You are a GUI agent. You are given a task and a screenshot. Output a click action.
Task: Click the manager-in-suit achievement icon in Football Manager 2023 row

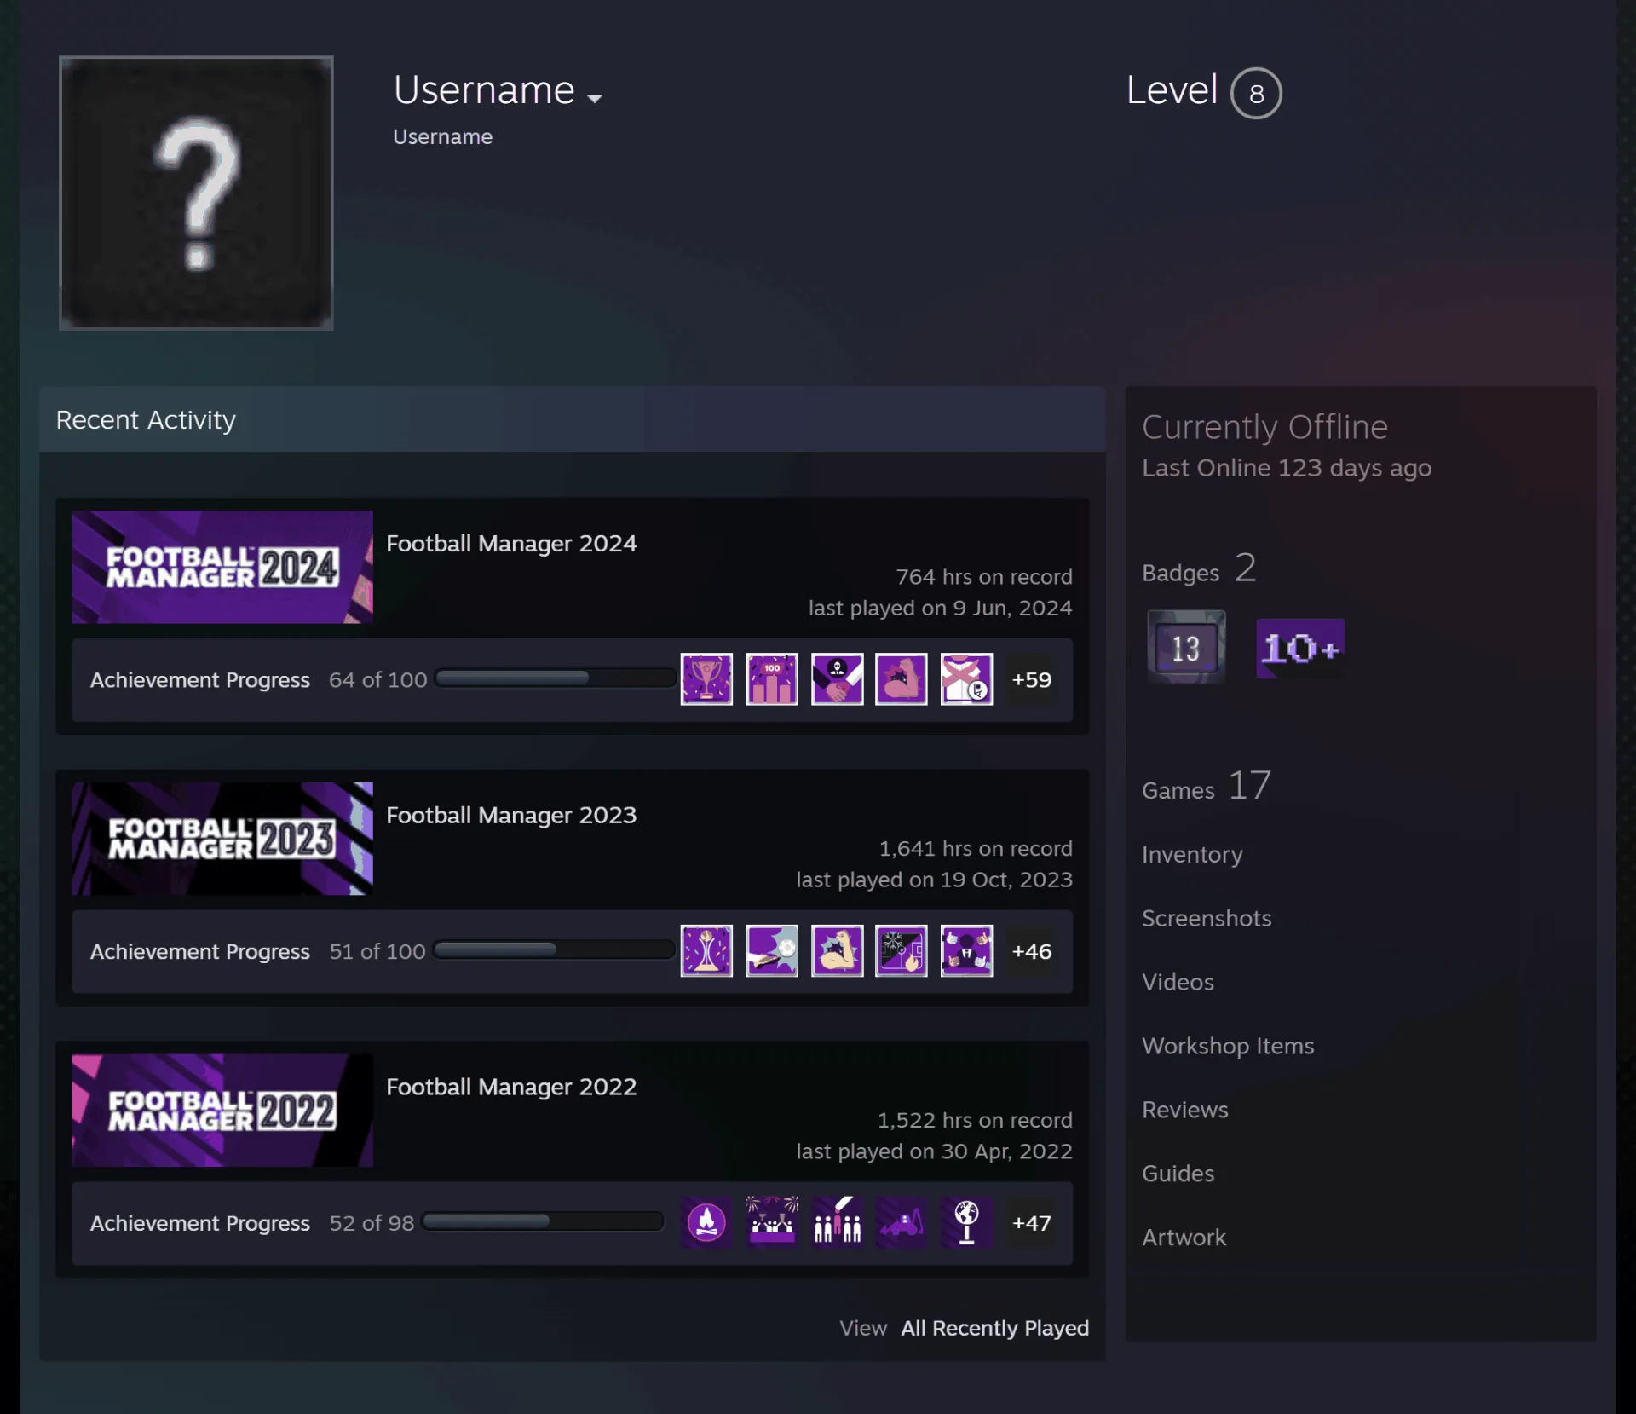pos(966,950)
